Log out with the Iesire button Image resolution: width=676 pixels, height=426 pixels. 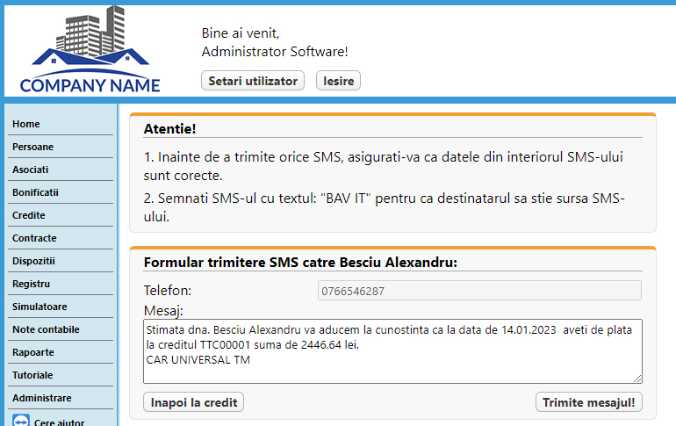coord(338,81)
